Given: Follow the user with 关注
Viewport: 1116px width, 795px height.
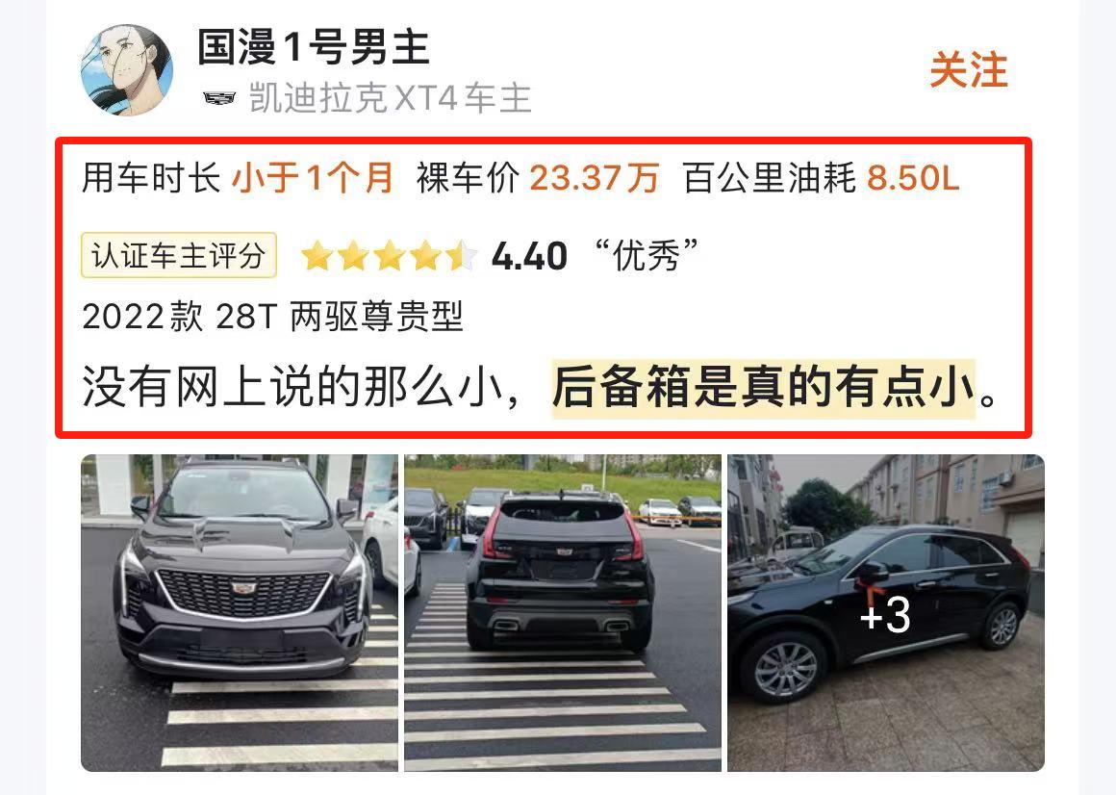Looking at the screenshot, I should click(x=969, y=69).
